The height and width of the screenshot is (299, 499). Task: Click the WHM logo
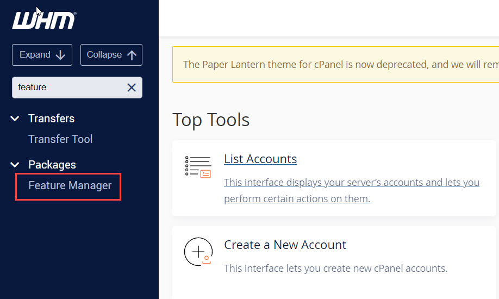[43, 21]
